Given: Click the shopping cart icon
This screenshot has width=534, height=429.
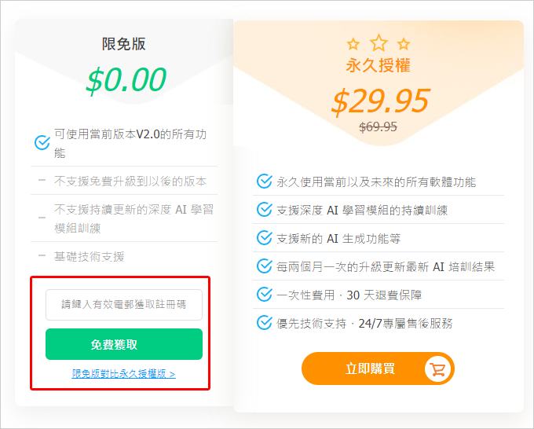Looking at the screenshot, I should pos(437,368).
